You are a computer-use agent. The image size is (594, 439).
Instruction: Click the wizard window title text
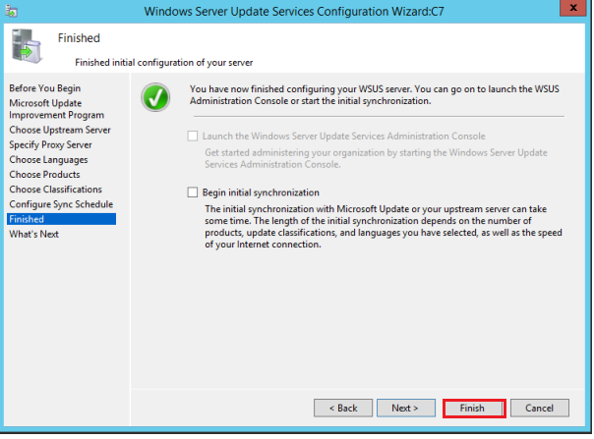[x=294, y=12]
